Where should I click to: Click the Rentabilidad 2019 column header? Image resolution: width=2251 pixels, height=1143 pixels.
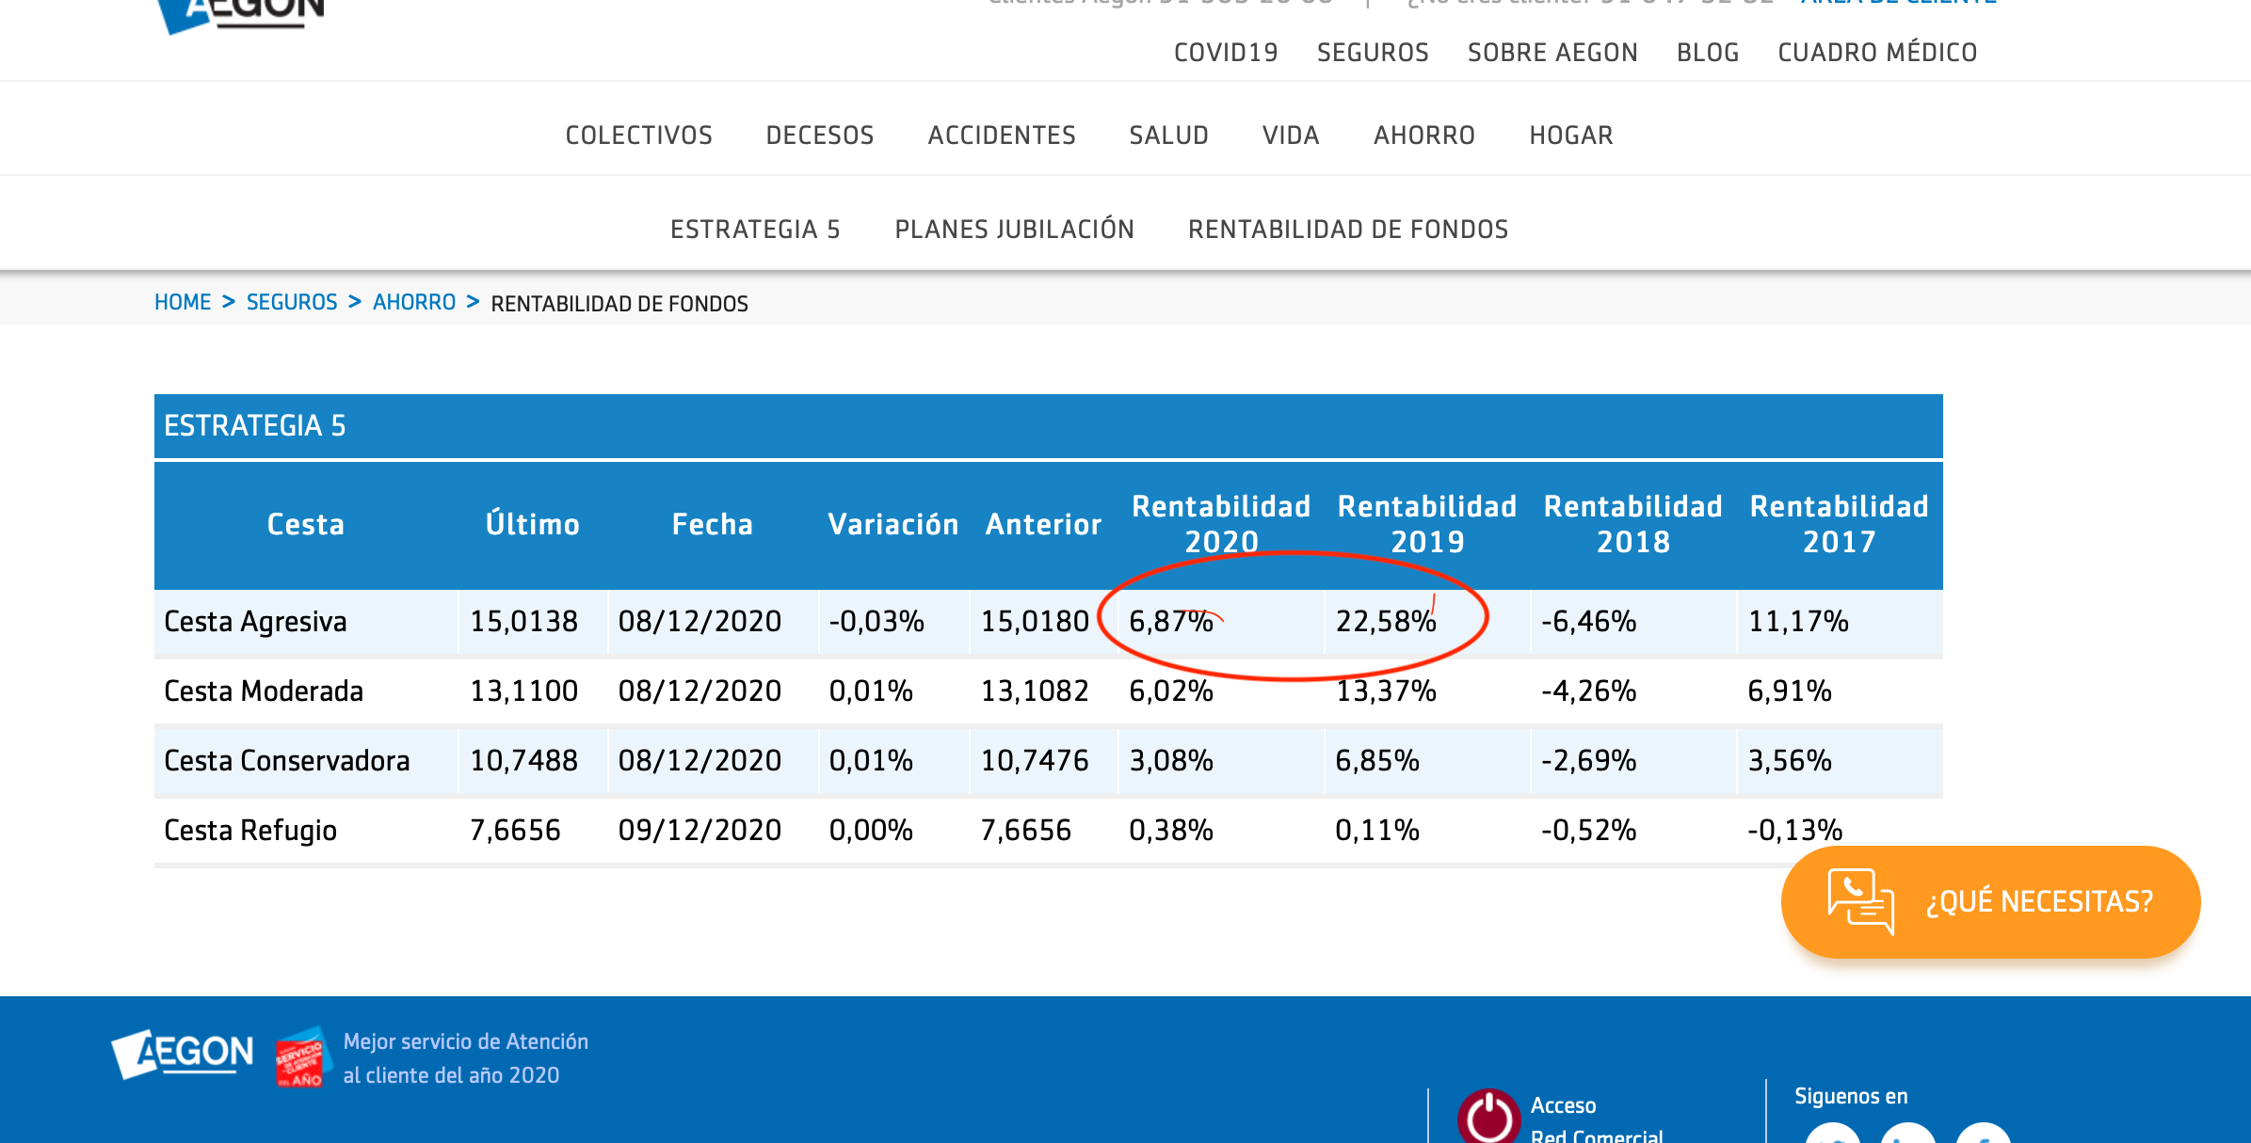click(x=1427, y=524)
